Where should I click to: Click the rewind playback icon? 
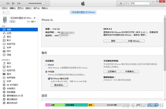pos(8,3)
